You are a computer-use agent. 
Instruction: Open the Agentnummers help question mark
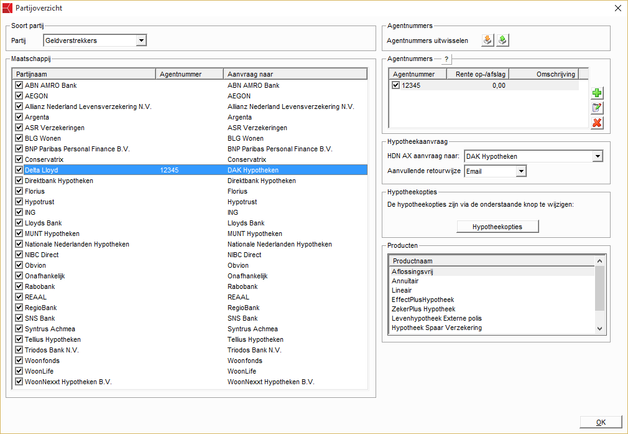click(x=446, y=59)
